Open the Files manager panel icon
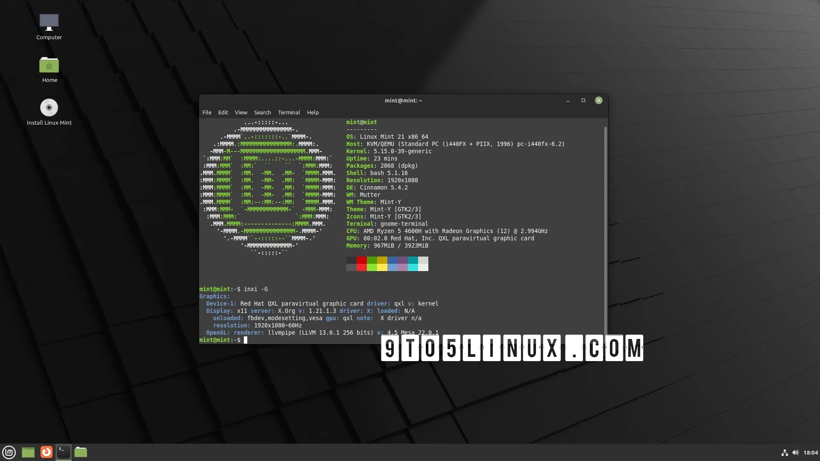This screenshot has height=461, width=820. (x=81, y=452)
